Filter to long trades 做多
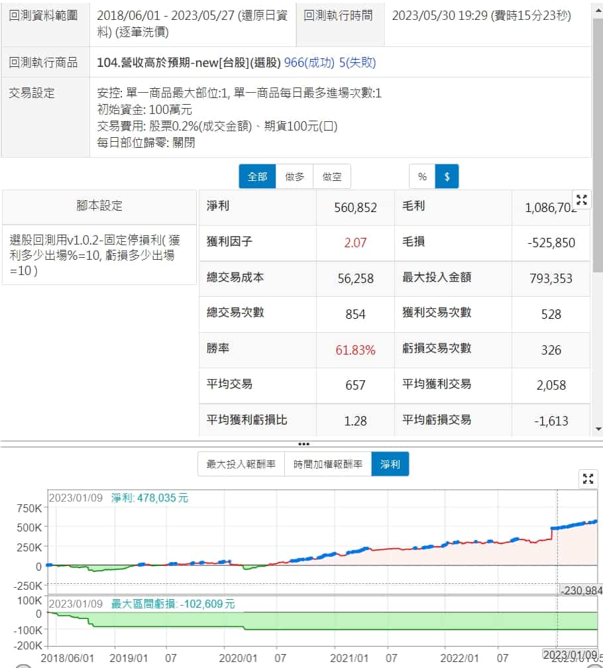The width and height of the screenshot is (603, 668). [295, 177]
